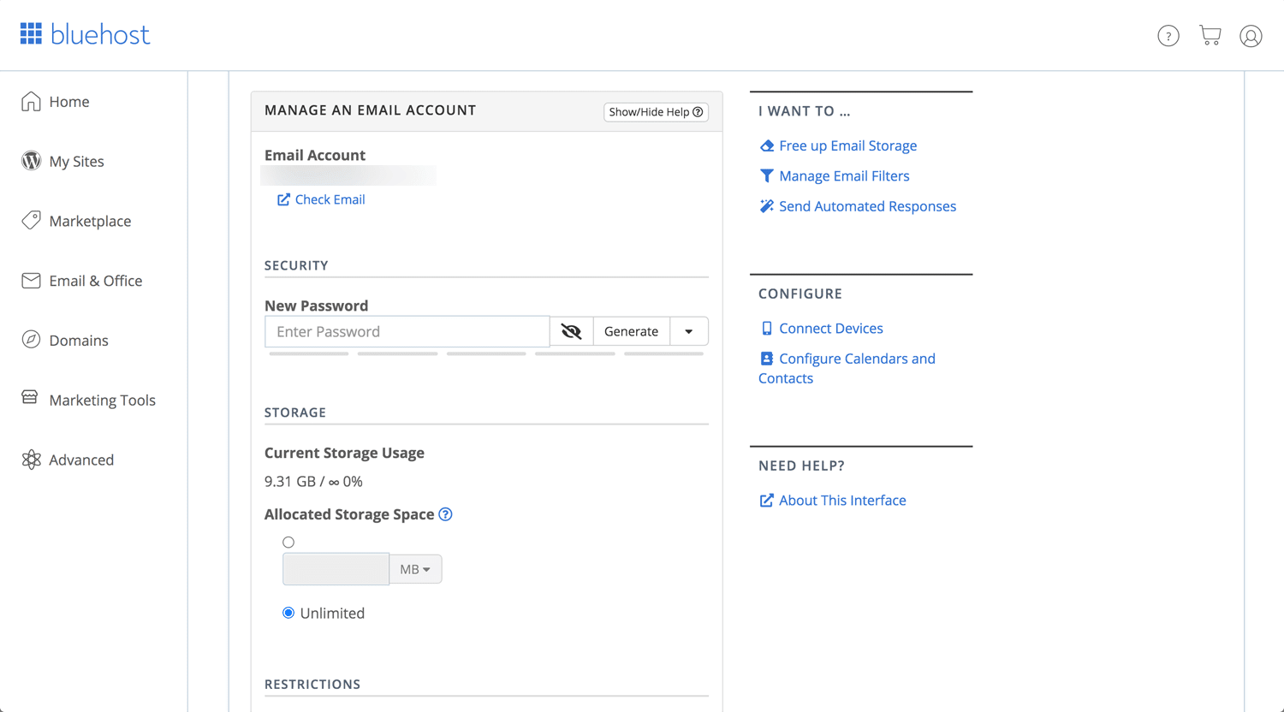Image resolution: width=1284 pixels, height=712 pixels.
Task: Click the contact book icon beside Configure Calendars
Action: (767, 359)
